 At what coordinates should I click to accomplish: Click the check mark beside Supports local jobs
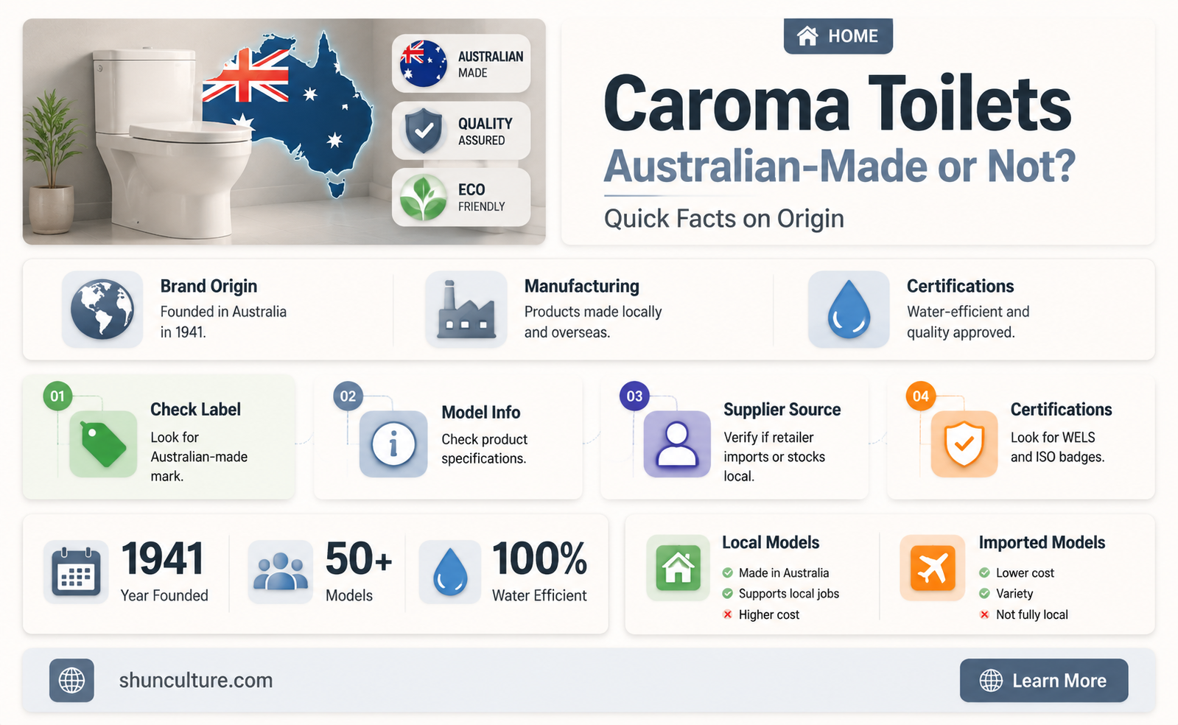pyautogui.click(x=727, y=593)
